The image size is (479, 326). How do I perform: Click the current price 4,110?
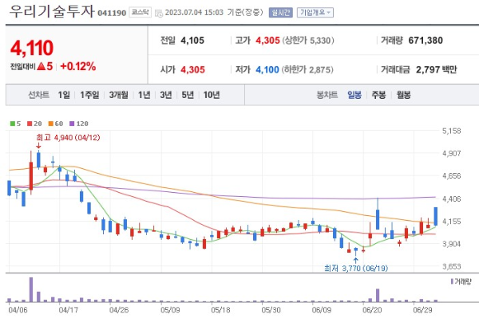point(32,48)
